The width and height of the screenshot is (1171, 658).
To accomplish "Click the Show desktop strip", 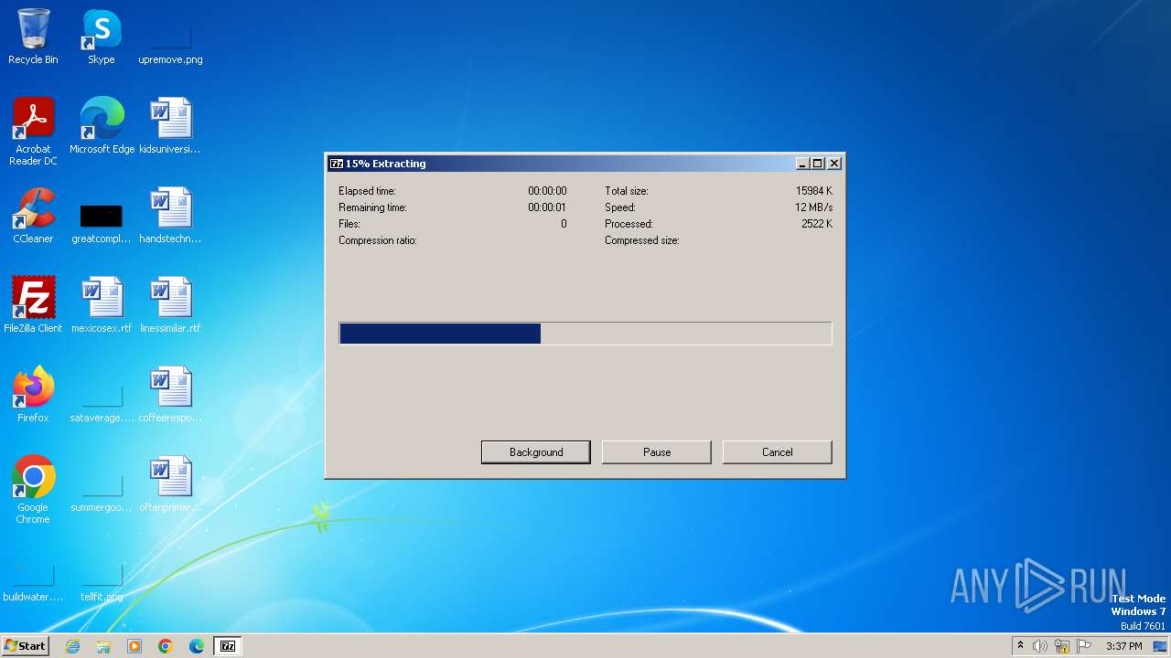I will pyautogui.click(x=1160, y=646).
